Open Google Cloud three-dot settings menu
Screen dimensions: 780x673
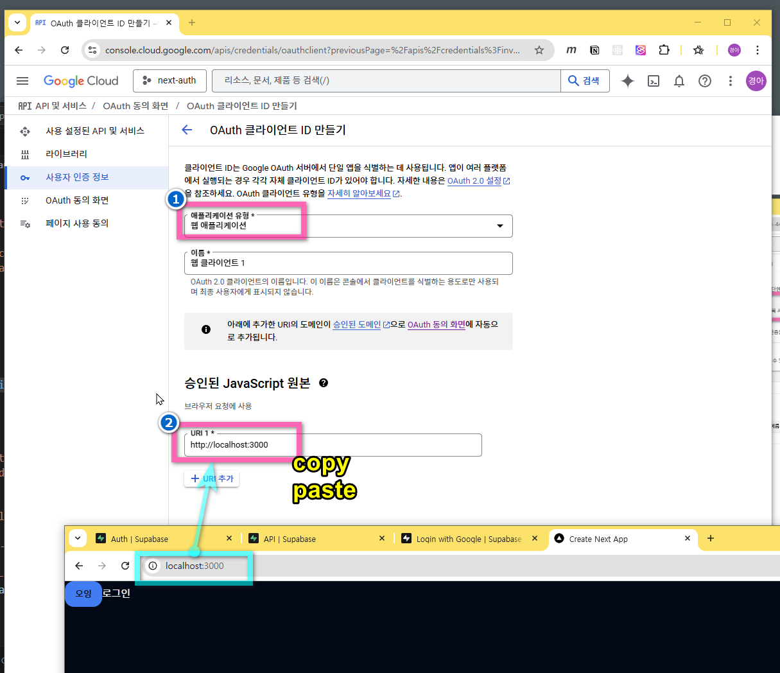(x=730, y=81)
